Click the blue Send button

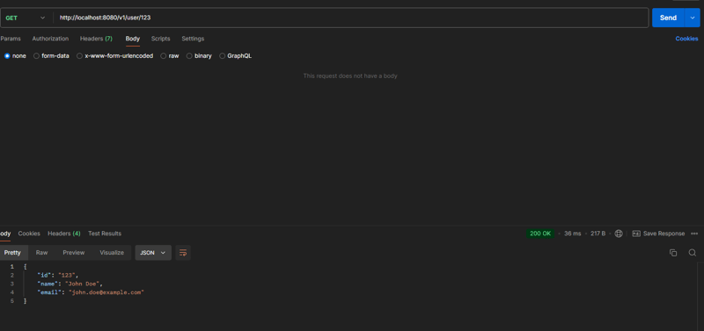668,18
